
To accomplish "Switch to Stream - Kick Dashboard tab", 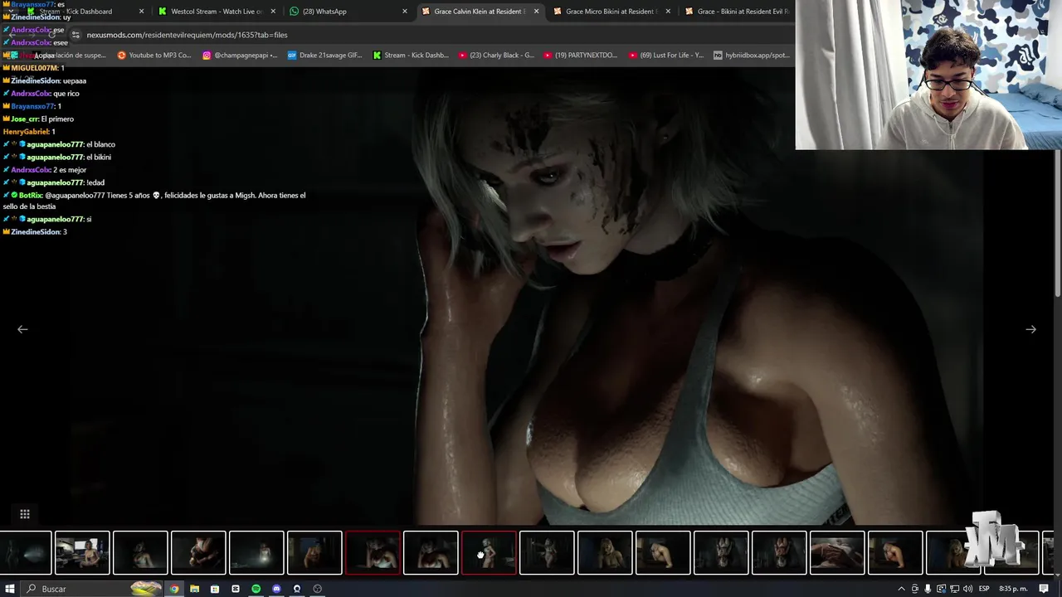I will [83, 12].
